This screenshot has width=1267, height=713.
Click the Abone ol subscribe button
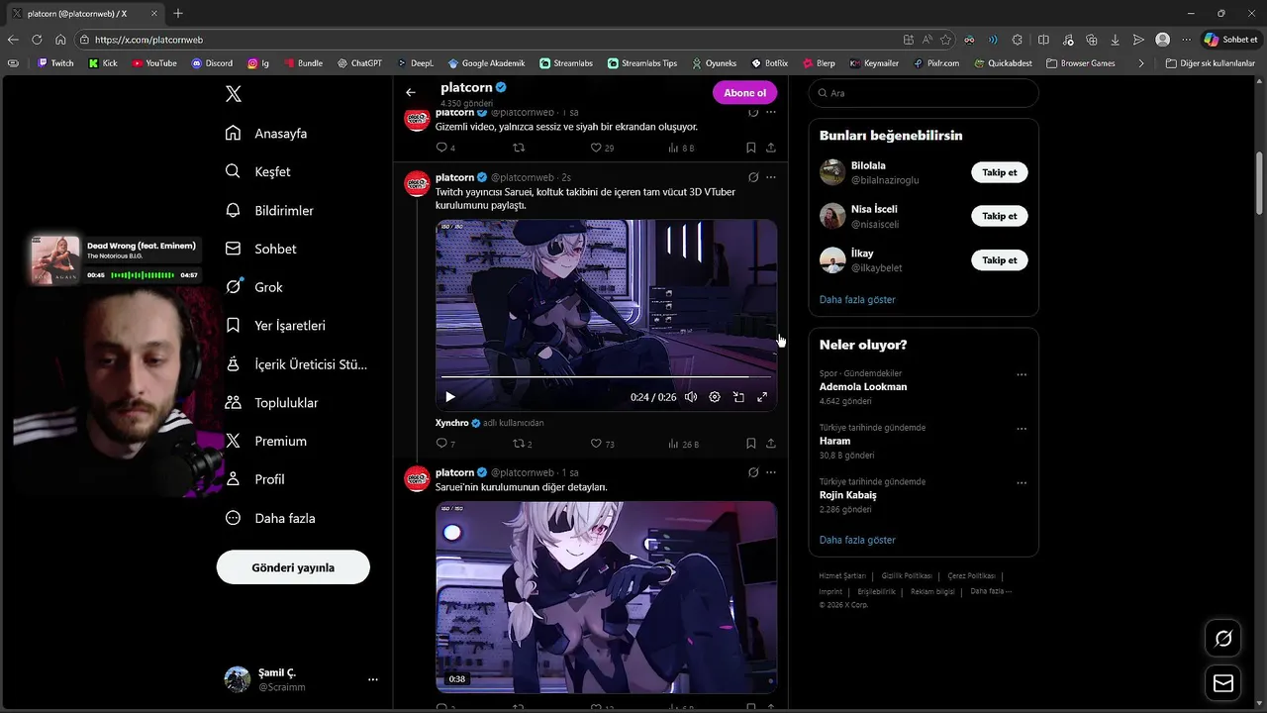tap(744, 92)
